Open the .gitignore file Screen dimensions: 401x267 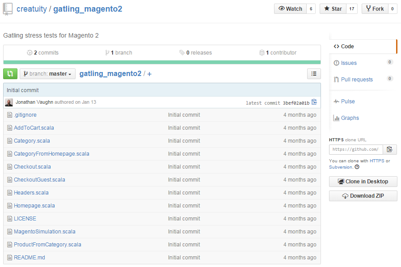coord(25,115)
